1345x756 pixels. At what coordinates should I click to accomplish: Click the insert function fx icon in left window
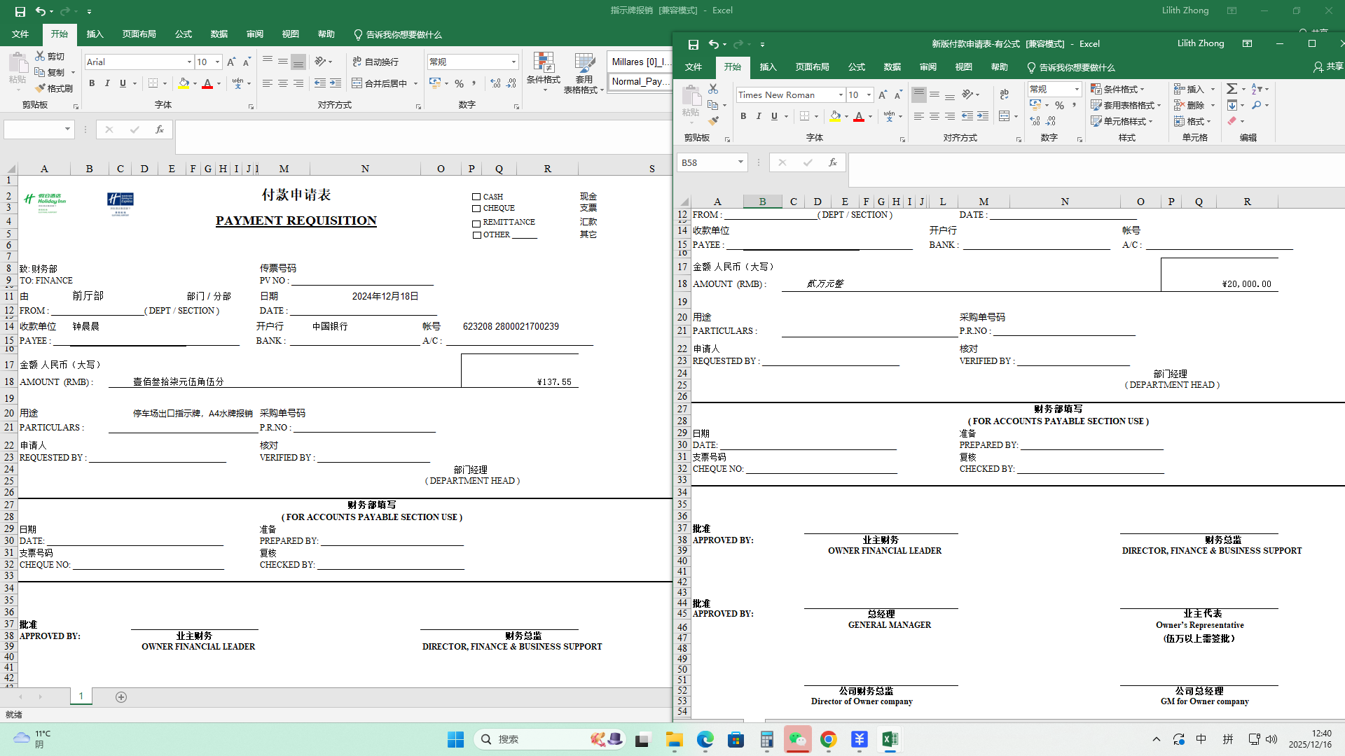160,129
